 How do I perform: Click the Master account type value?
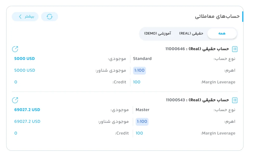click(x=142, y=110)
